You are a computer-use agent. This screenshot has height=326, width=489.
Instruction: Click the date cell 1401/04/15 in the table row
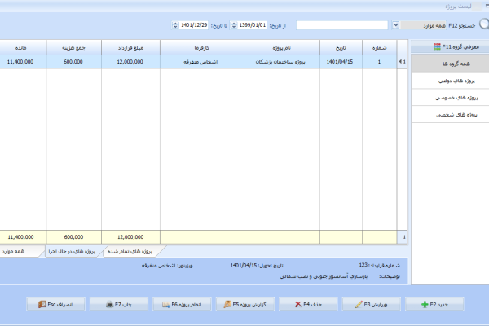(340, 62)
